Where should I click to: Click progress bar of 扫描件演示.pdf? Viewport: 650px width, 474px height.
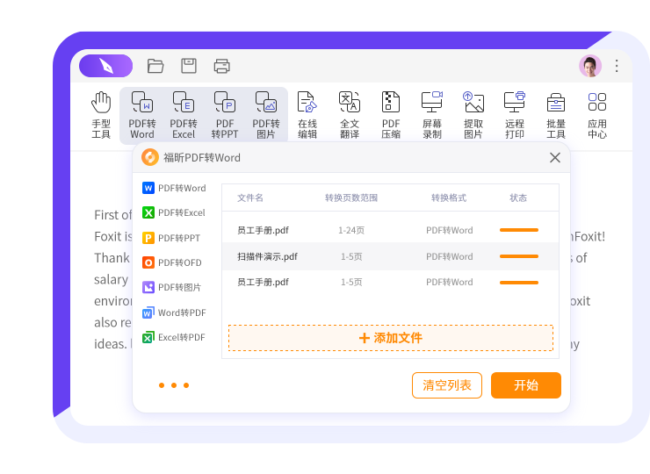[519, 256]
